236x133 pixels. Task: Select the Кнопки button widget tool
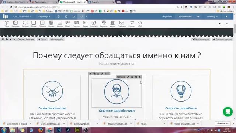(x=60, y=24)
